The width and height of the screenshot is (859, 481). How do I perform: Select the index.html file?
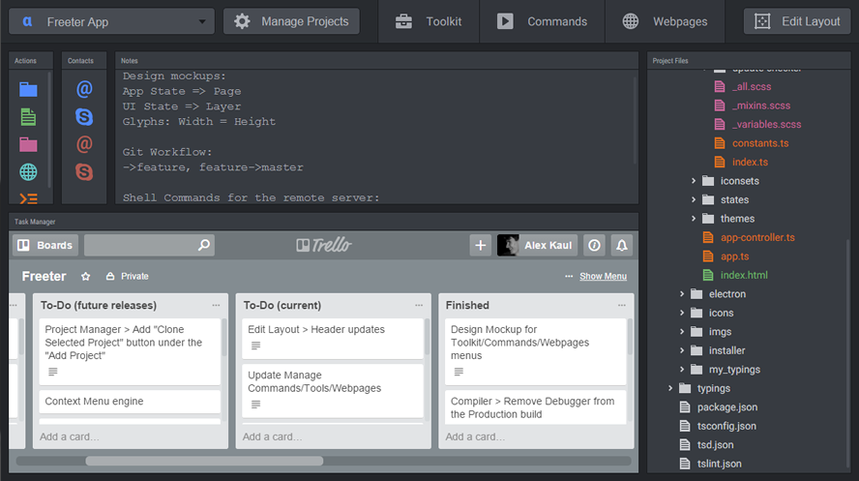coord(734,275)
